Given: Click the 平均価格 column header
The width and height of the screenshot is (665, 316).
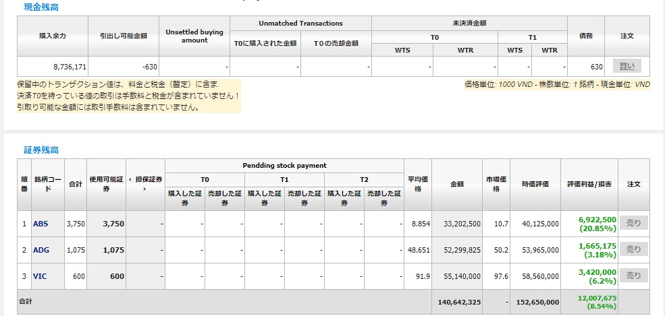Looking at the screenshot, I should click(x=417, y=184).
